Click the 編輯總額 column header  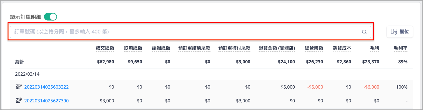click(161, 48)
